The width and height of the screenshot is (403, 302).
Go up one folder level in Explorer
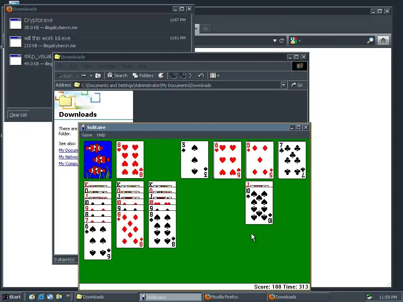(98, 75)
